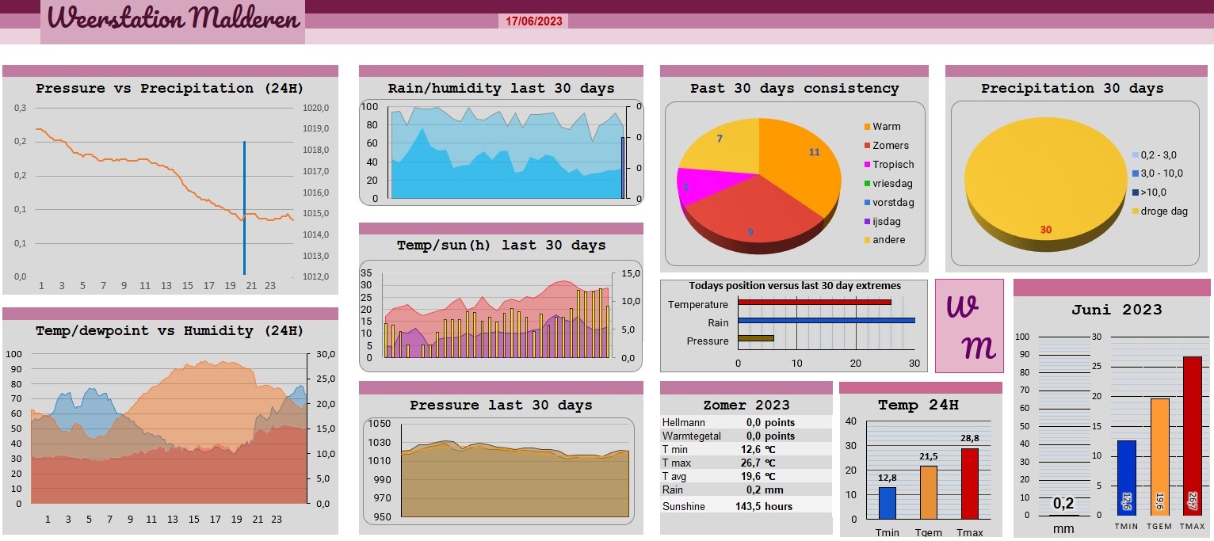Click the vriesdag legend swatch
Viewport: 1214px width, 541px height.
pos(867,184)
